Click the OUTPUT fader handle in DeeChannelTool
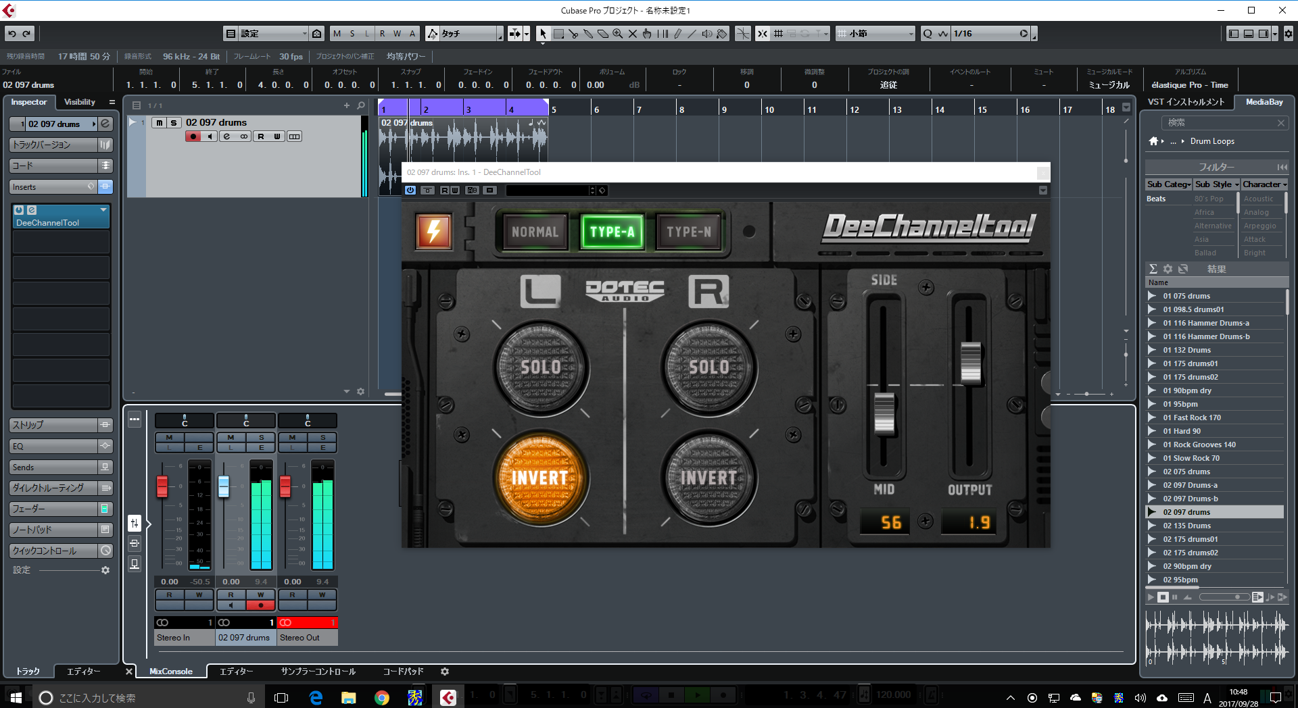Screen dimensions: 1298x708 click(971, 362)
